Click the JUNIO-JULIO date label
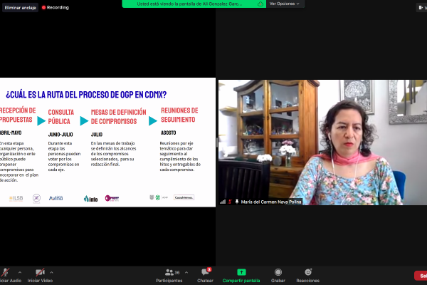This screenshot has height=285, width=427. click(60, 135)
